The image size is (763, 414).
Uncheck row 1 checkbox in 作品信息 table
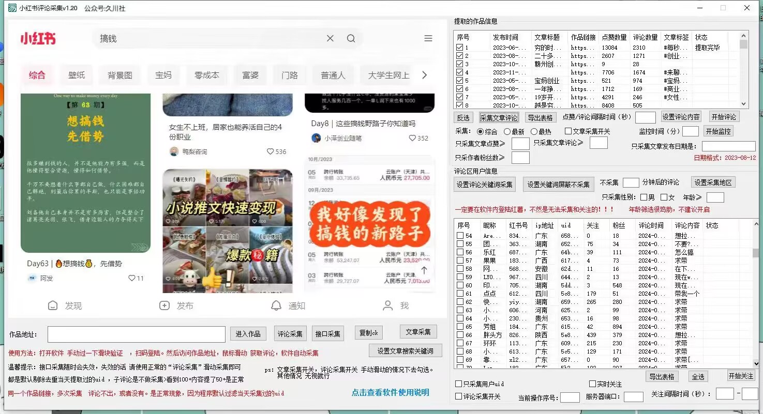(459, 48)
